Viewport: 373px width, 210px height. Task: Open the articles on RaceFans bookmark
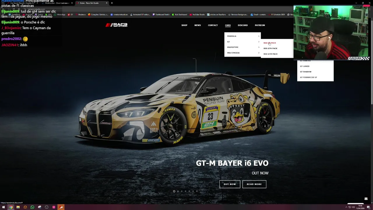pyautogui.click(x=217, y=15)
